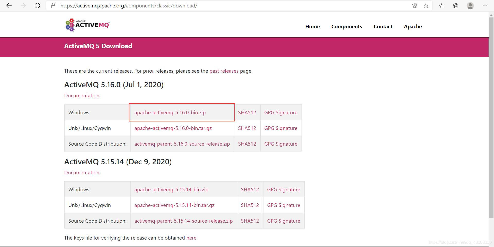
Task: Open GPG Signature for 5.16.0 source release
Action: 281,144
